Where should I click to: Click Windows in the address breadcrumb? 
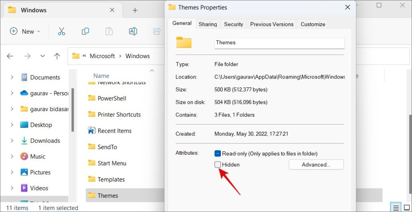click(138, 56)
